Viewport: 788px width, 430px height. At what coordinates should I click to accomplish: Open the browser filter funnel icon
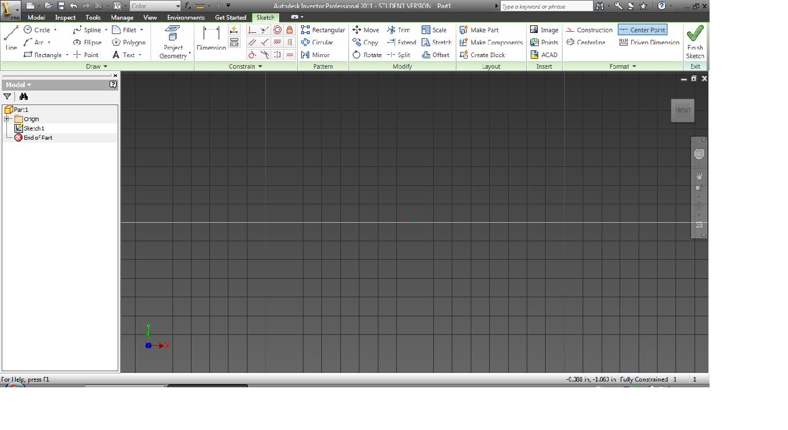click(7, 96)
